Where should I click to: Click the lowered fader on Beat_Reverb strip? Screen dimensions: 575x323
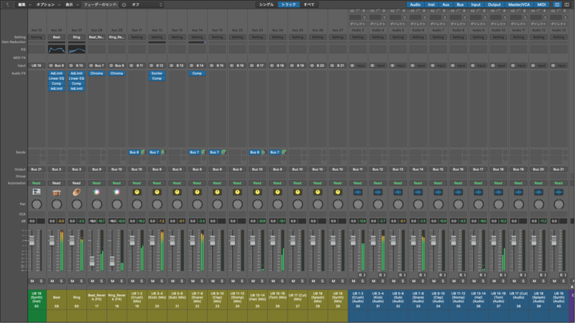coord(92,261)
